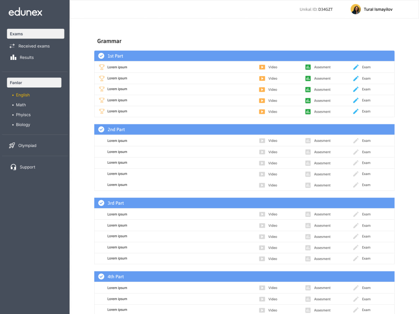Click Tural Ismayilov's profile avatar
Image resolution: width=419 pixels, height=314 pixels.
tap(356, 9)
